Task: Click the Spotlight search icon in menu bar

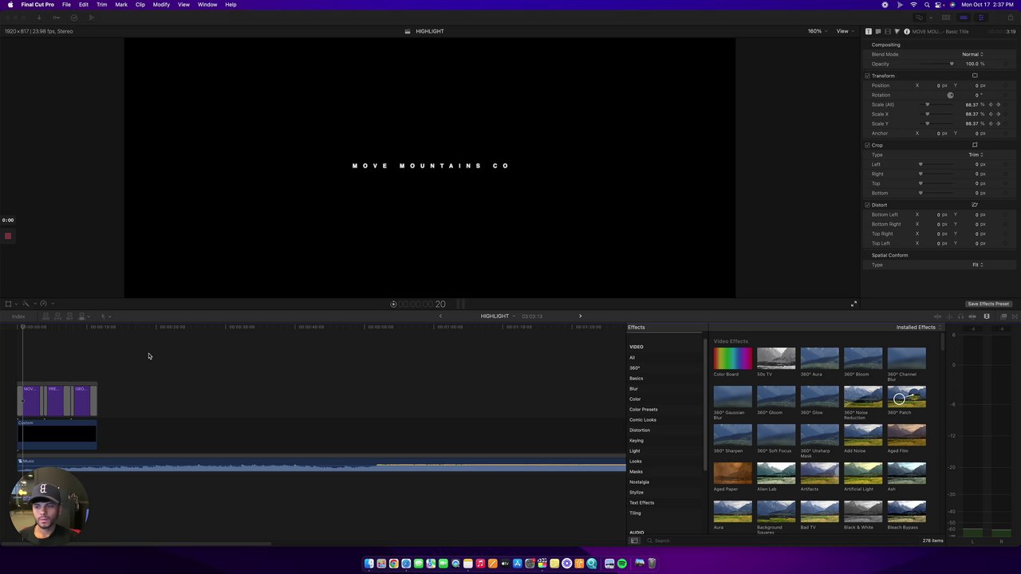Action: [927, 5]
